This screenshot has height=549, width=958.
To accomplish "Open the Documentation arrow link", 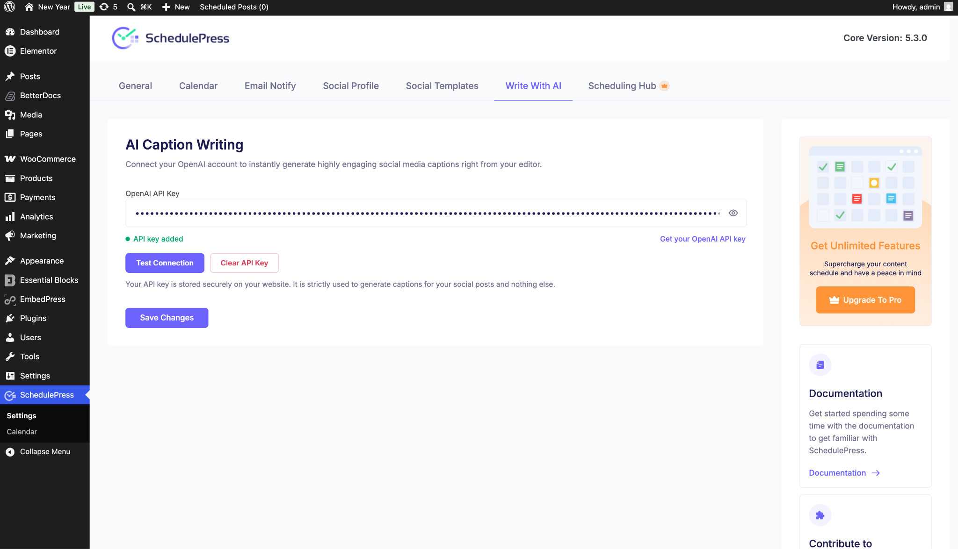I will 845,473.
